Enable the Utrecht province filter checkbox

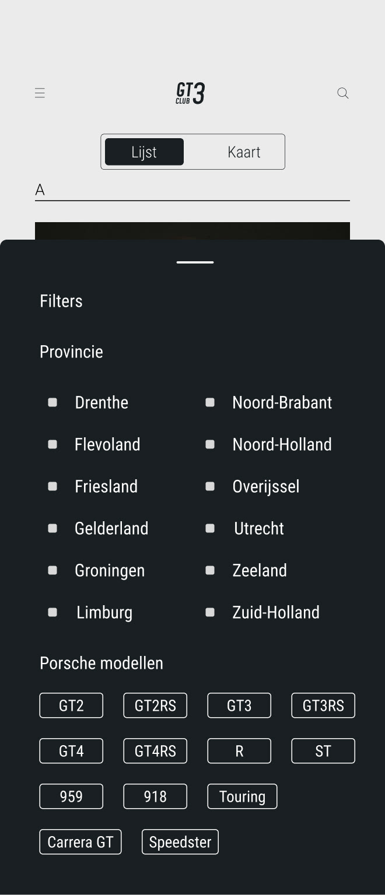click(210, 528)
